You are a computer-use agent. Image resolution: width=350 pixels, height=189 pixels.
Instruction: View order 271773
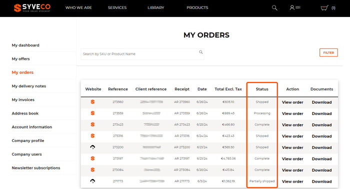pos(292,181)
